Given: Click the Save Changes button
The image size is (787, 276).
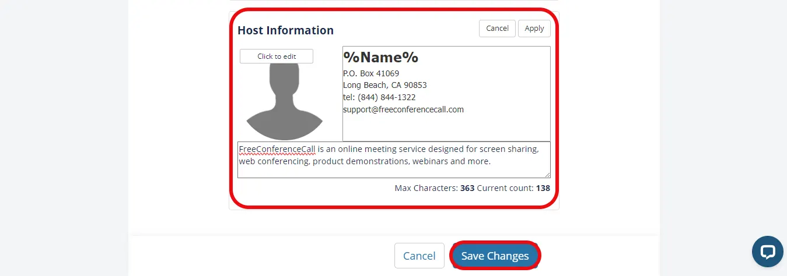Looking at the screenshot, I should tap(495, 256).
